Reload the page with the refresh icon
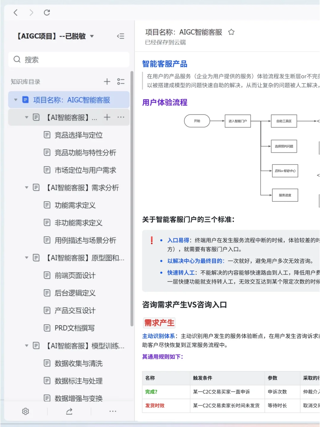 47,12
